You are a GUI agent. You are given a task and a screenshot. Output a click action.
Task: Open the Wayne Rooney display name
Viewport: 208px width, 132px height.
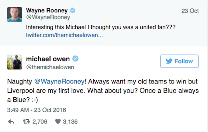(x=47, y=10)
